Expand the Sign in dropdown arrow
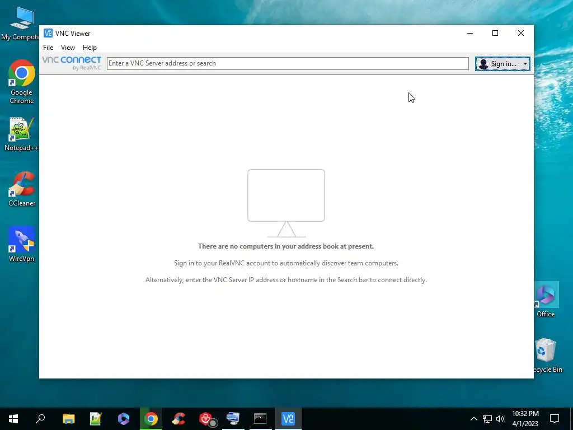573x430 pixels. click(525, 64)
